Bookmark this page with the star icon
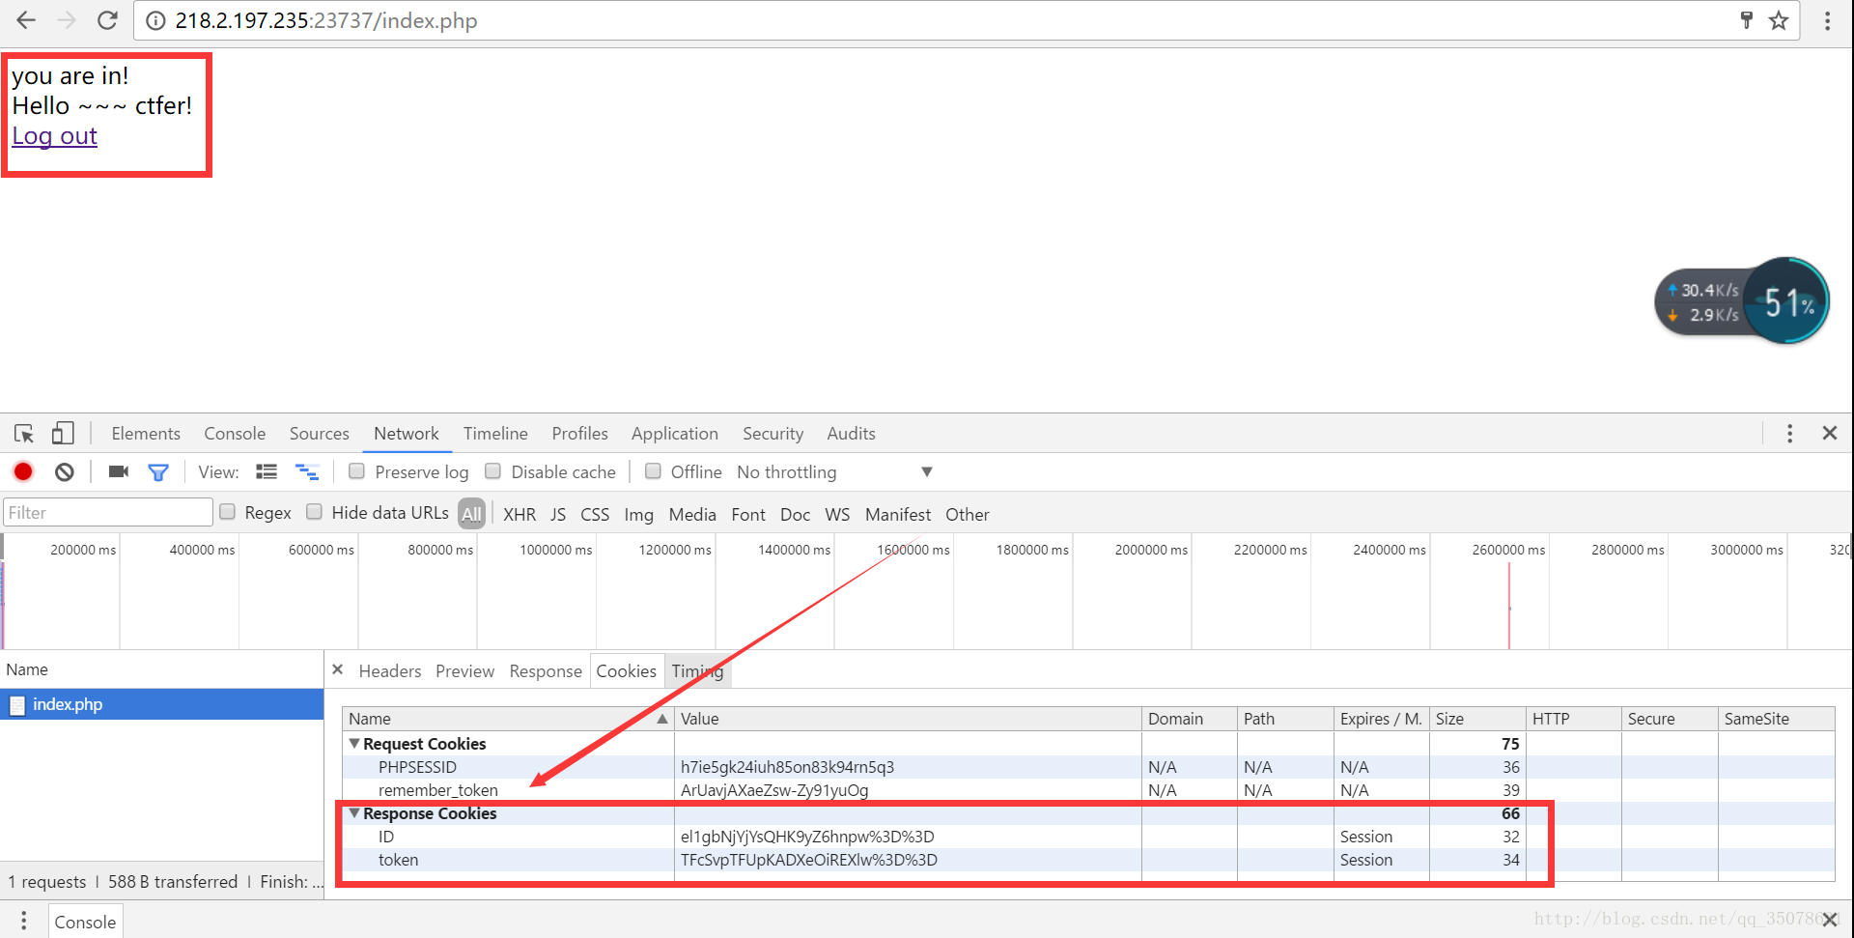 (1778, 20)
